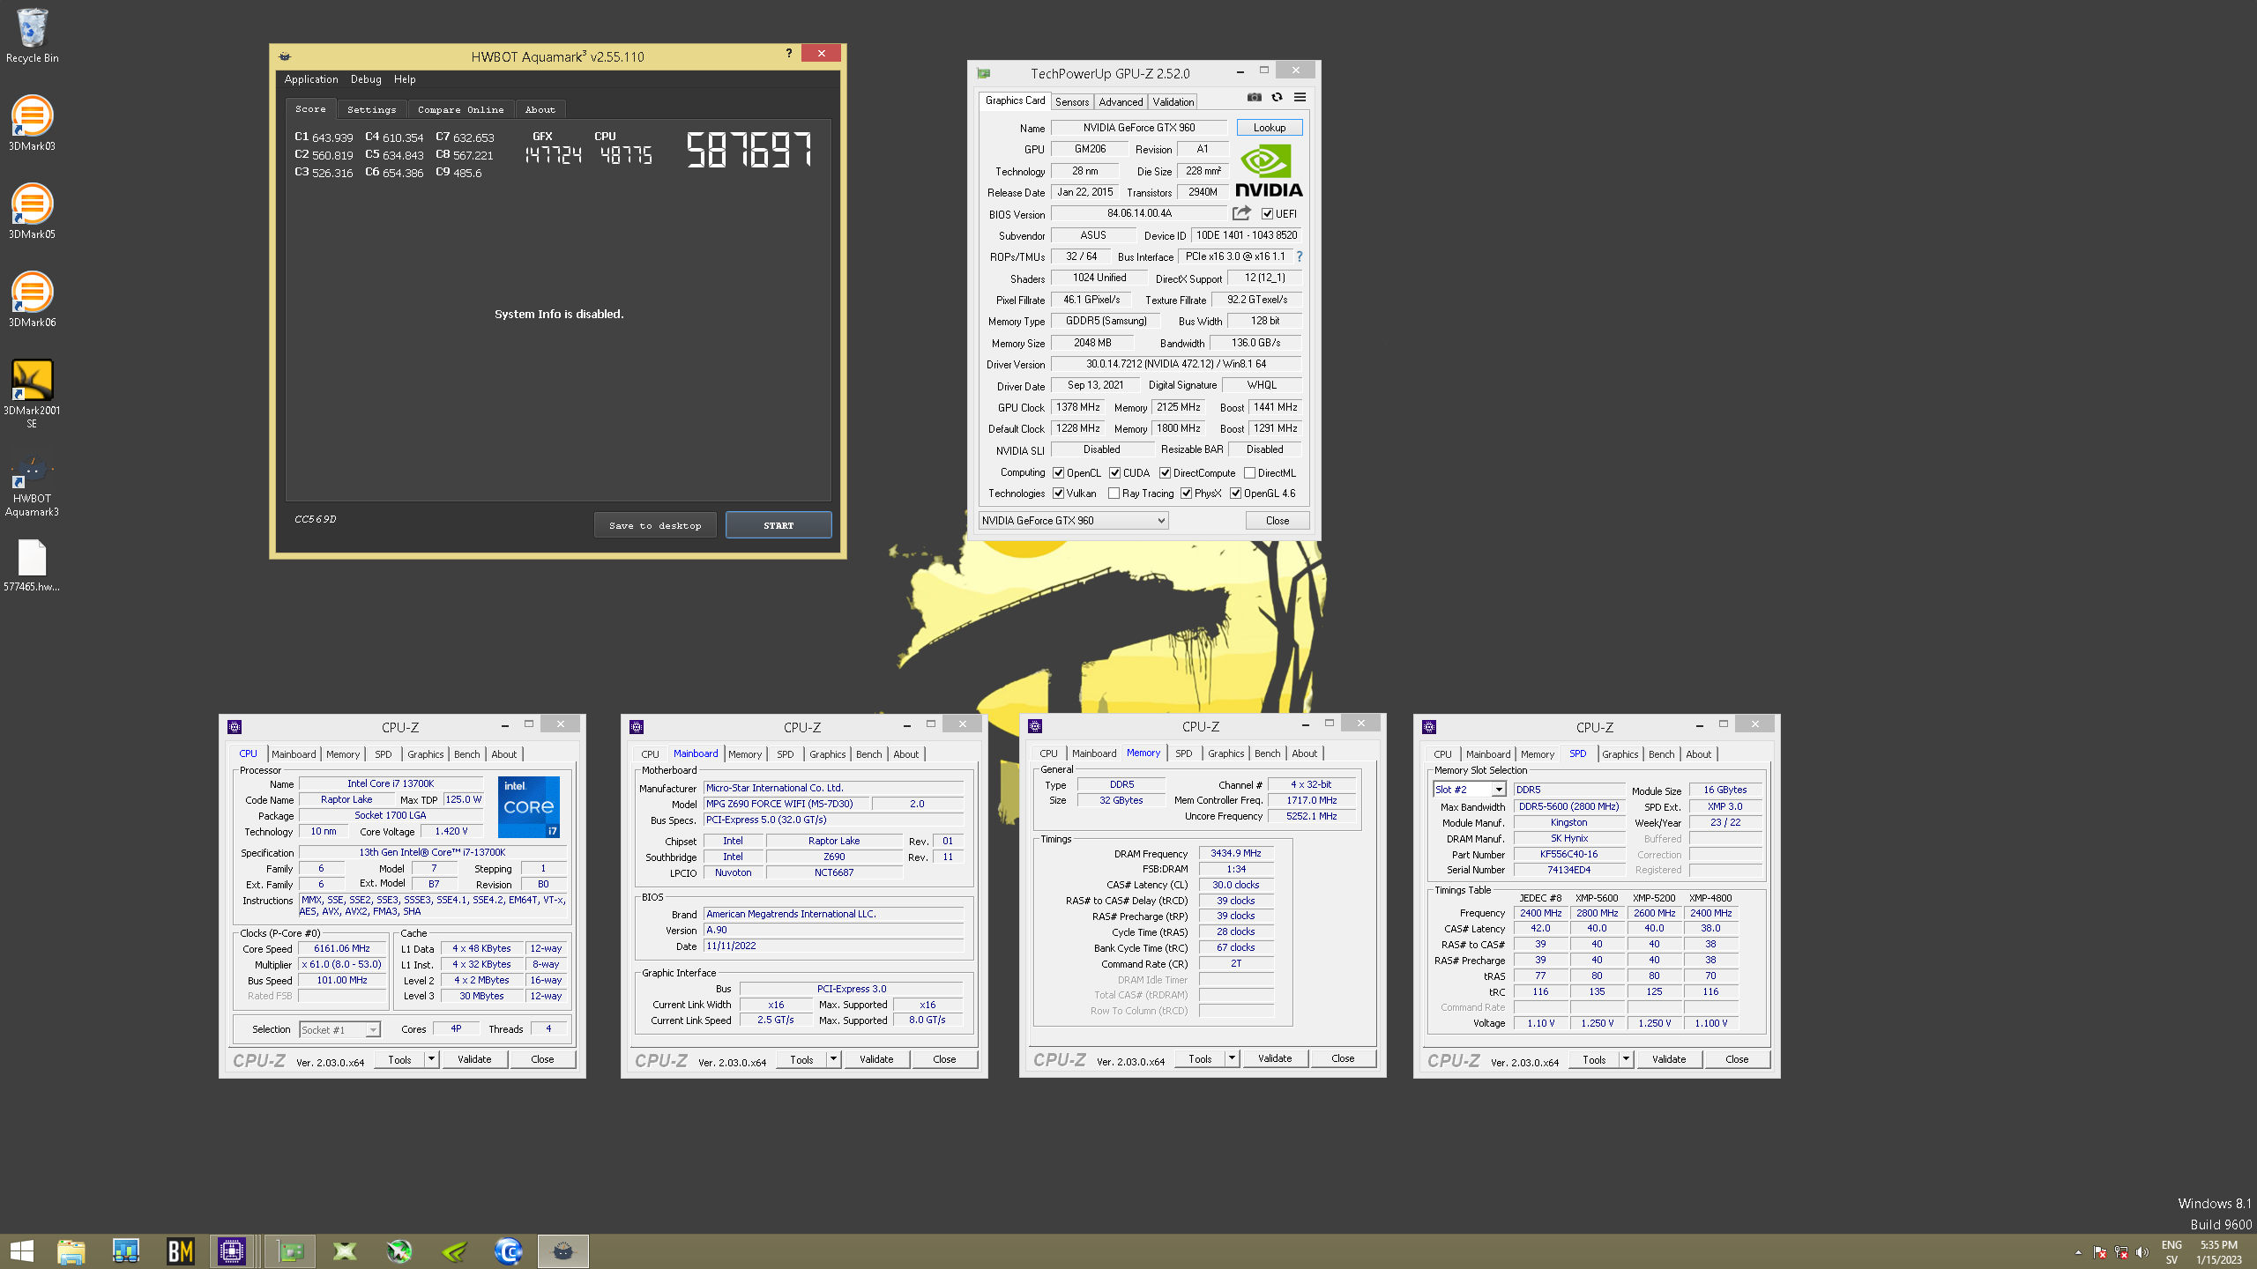The width and height of the screenshot is (2257, 1269).
Task: Switch to the Sensors tab in GPU-Z
Action: 1072,102
